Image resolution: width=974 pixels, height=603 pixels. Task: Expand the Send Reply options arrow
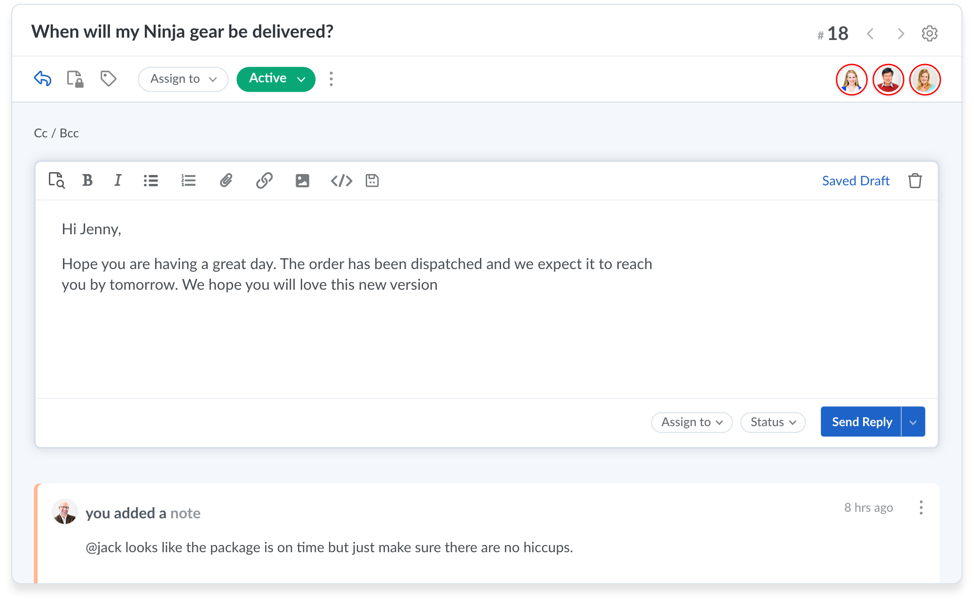coord(912,421)
